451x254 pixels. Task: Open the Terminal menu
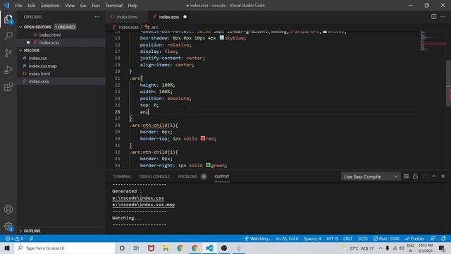[x=113, y=6]
